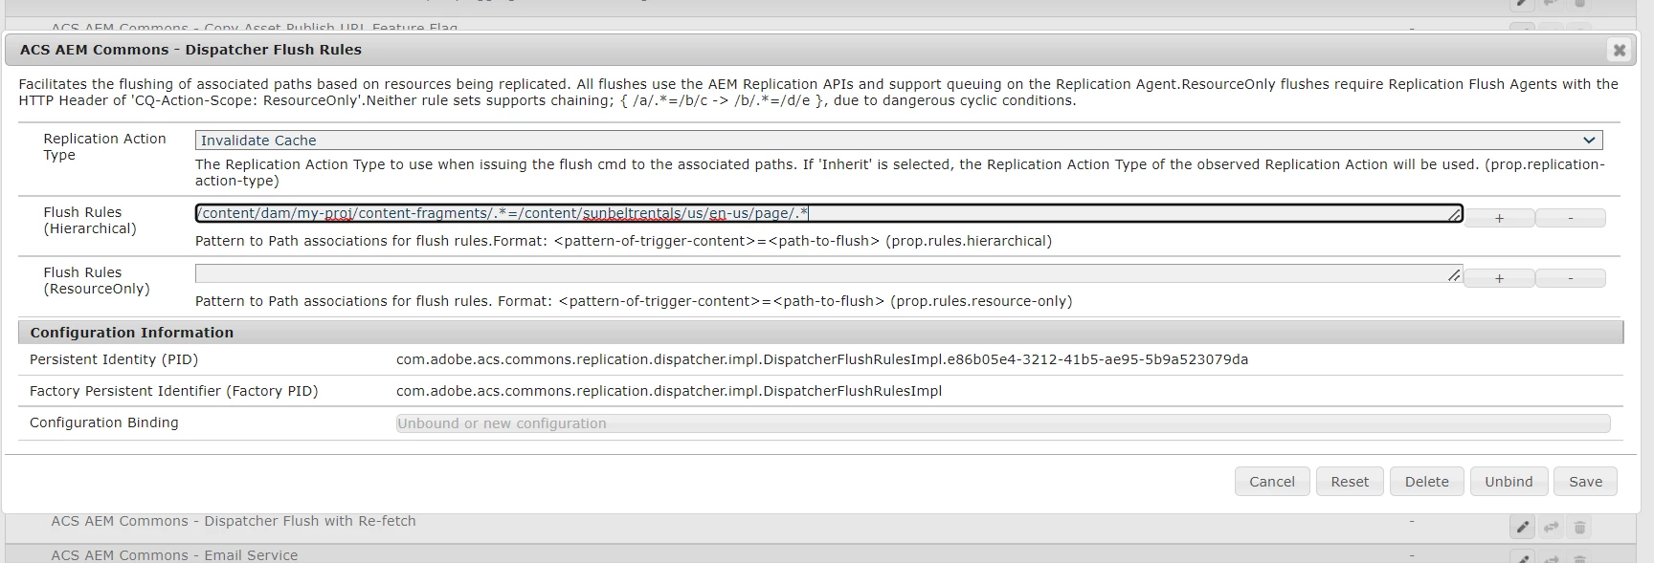Select the Persistent Identity PID value text
Viewport: 1654px width, 563px height.
click(822, 359)
